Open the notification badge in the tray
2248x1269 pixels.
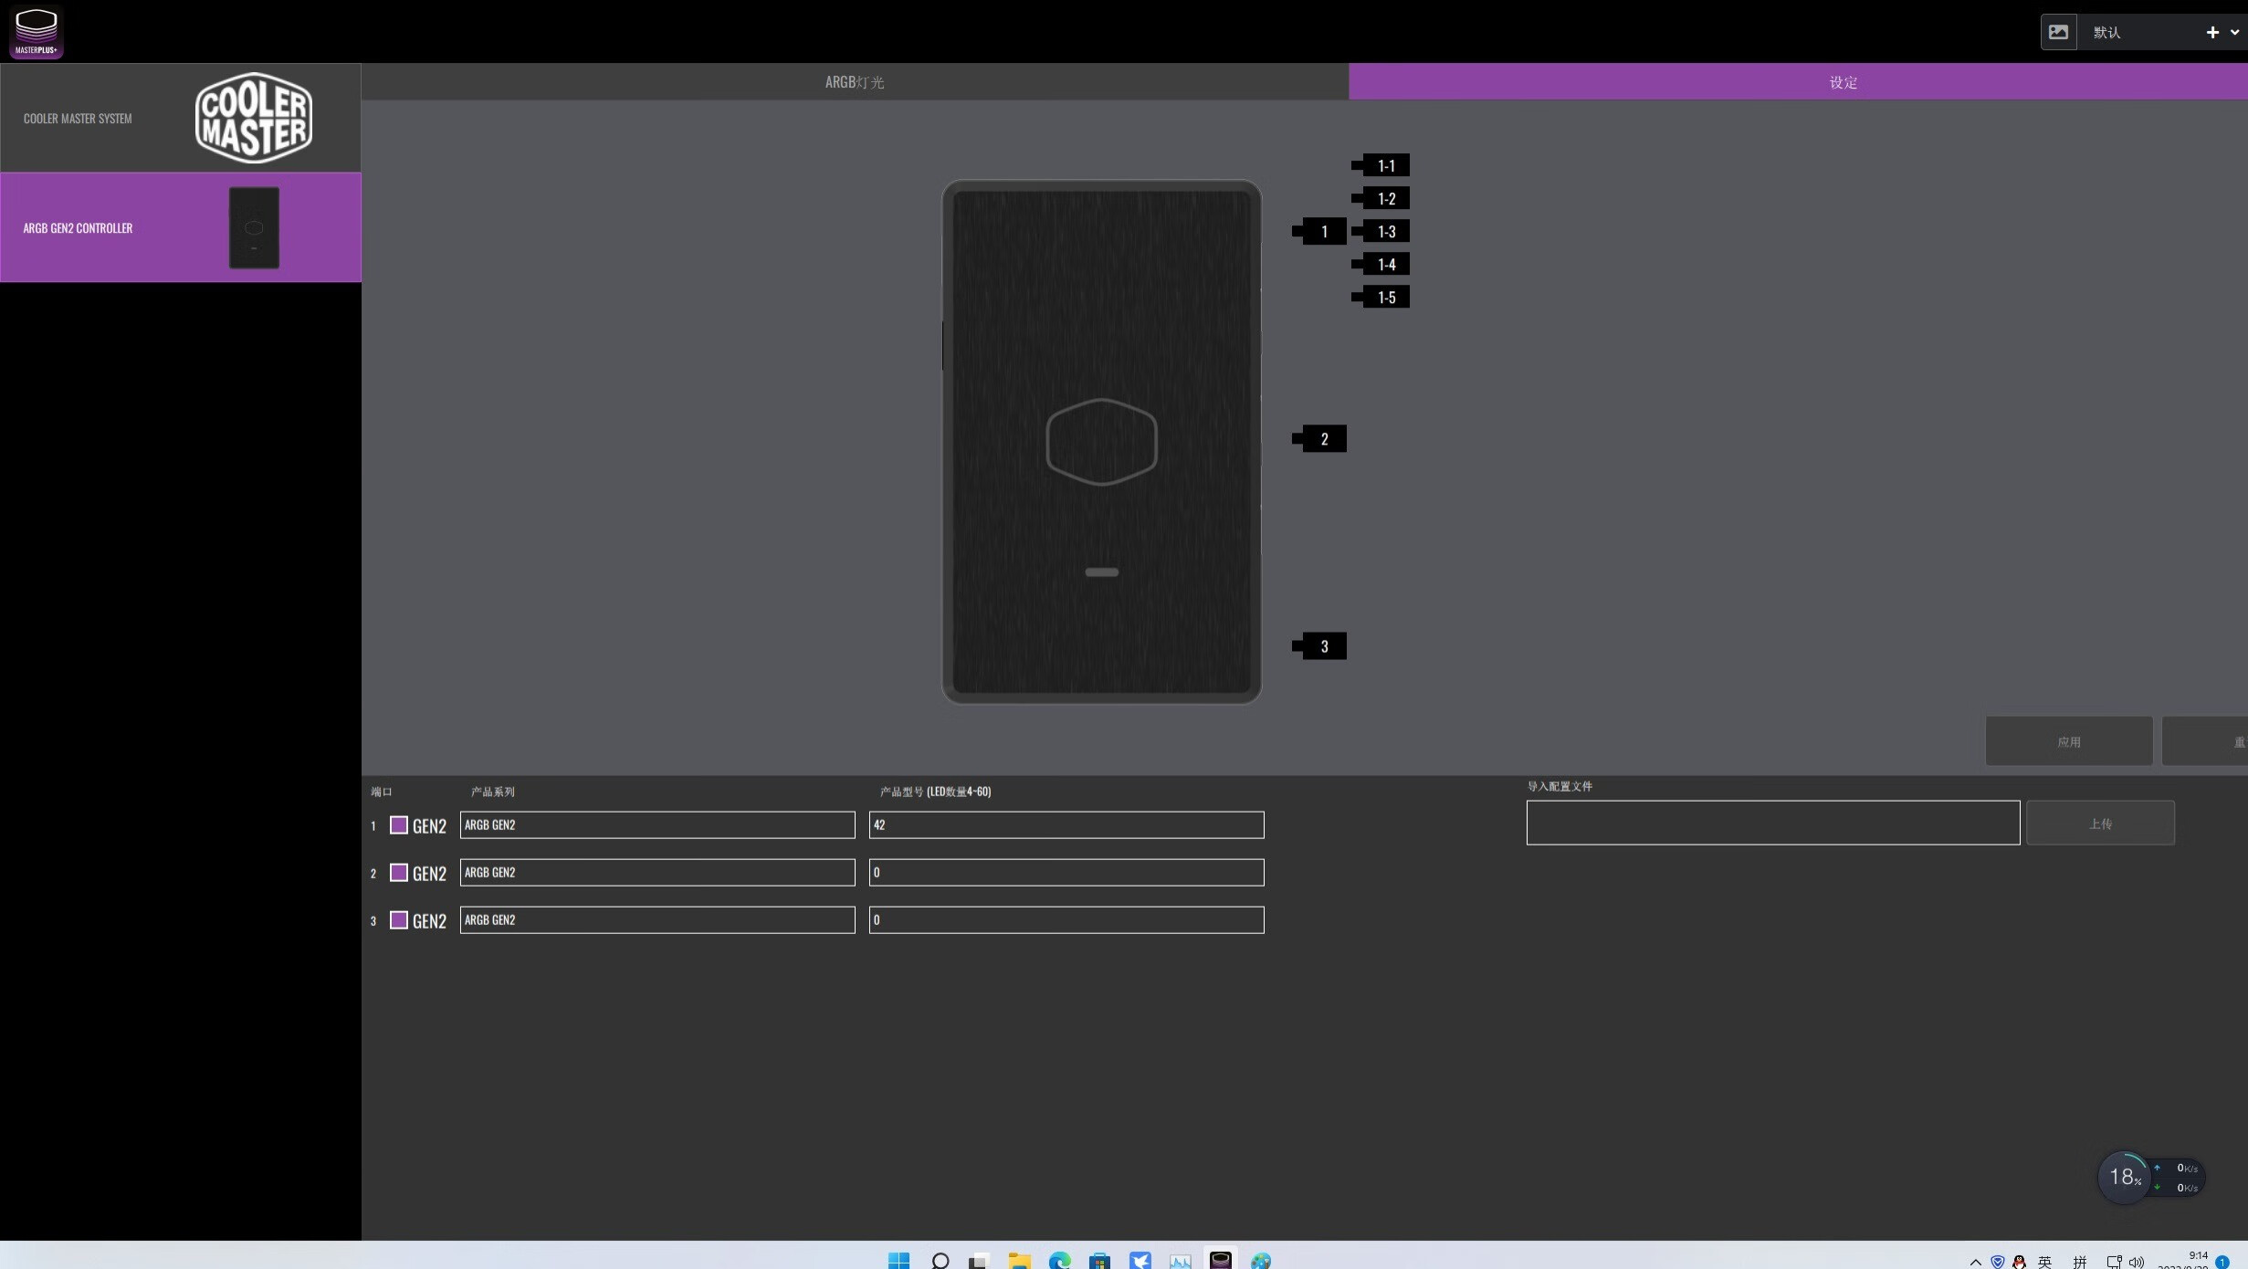[x=2222, y=1263]
